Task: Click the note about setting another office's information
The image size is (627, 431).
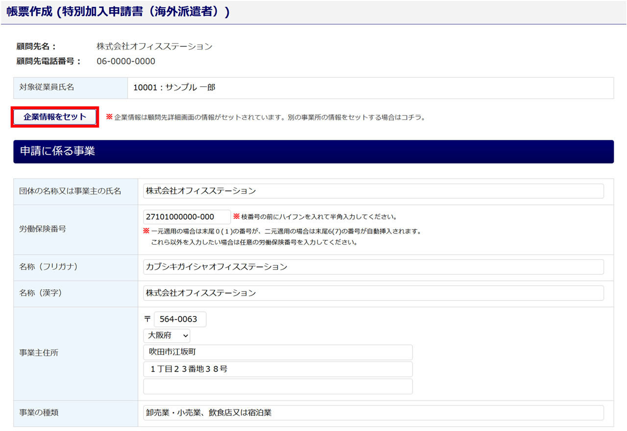Action: (x=269, y=117)
